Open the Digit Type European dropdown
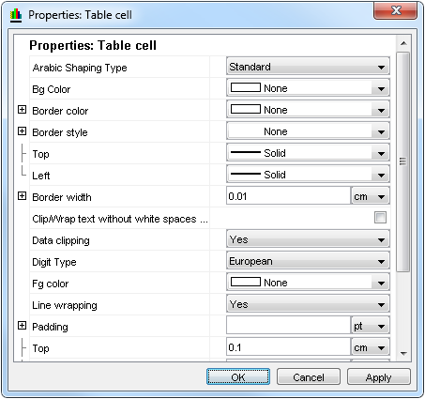 click(x=308, y=261)
